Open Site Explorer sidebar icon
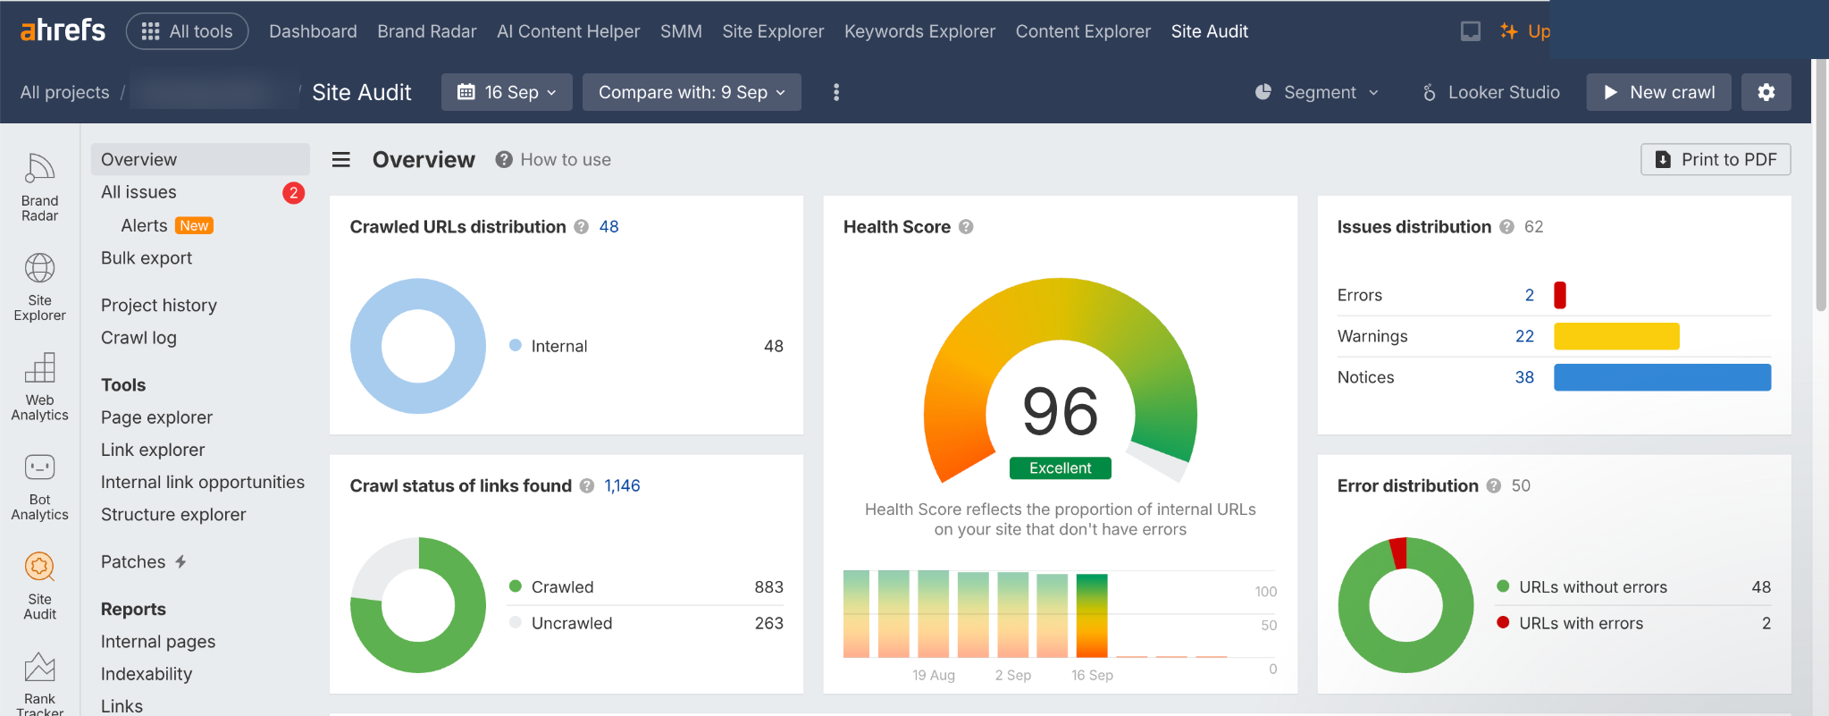This screenshot has height=716, width=1829. (39, 287)
